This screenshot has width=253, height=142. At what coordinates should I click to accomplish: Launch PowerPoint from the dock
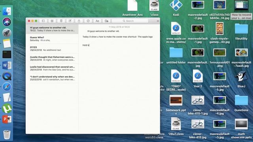[7, 119]
